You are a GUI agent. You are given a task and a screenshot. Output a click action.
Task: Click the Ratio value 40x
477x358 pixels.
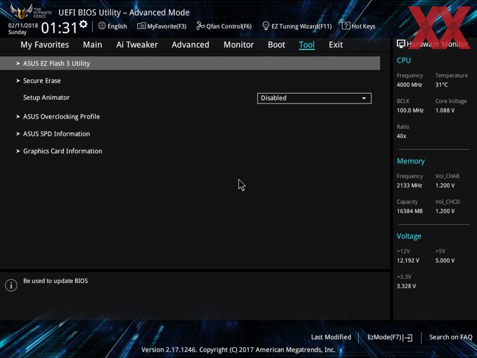tap(402, 136)
